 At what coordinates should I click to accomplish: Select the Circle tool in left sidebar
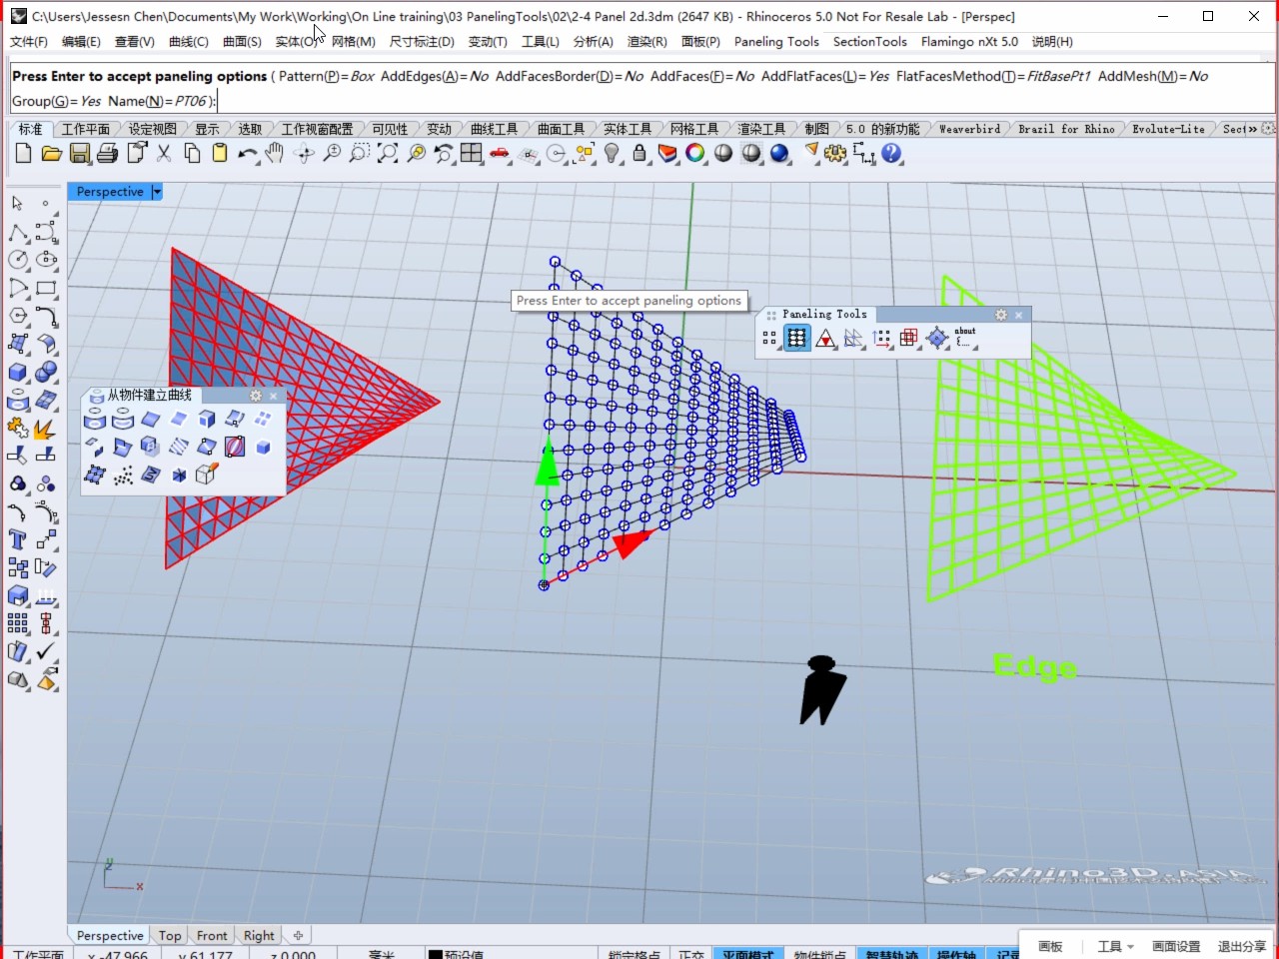(x=18, y=260)
